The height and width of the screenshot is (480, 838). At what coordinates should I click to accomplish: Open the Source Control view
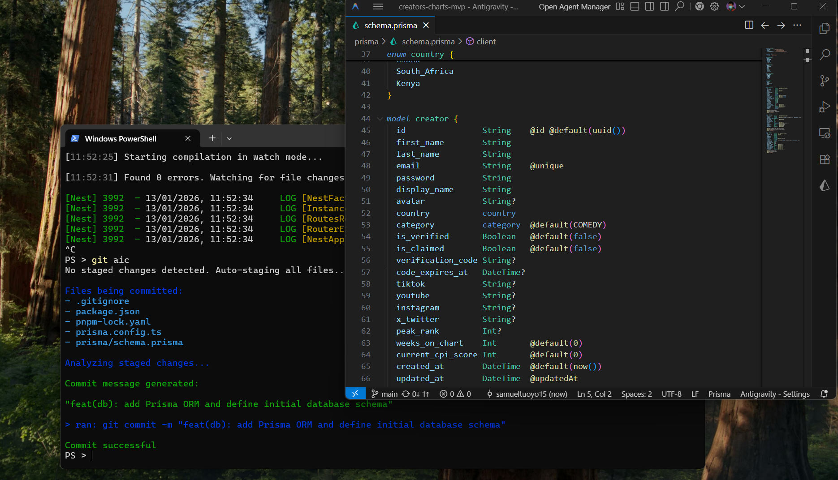point(825,81)
